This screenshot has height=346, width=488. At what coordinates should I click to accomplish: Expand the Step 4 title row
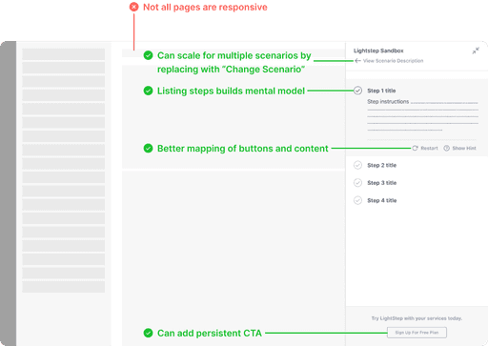[417, 200]
